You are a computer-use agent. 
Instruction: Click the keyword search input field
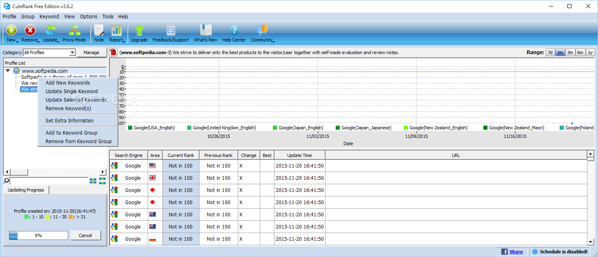pyautogui.click(x=49, y=181)
